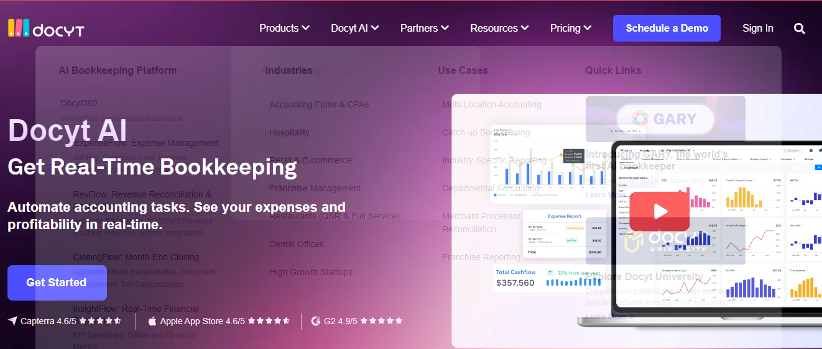The width and height of the screenshot is (822, 349).
Task: Click the Quick Links column heading
Action: click(613, 70)
